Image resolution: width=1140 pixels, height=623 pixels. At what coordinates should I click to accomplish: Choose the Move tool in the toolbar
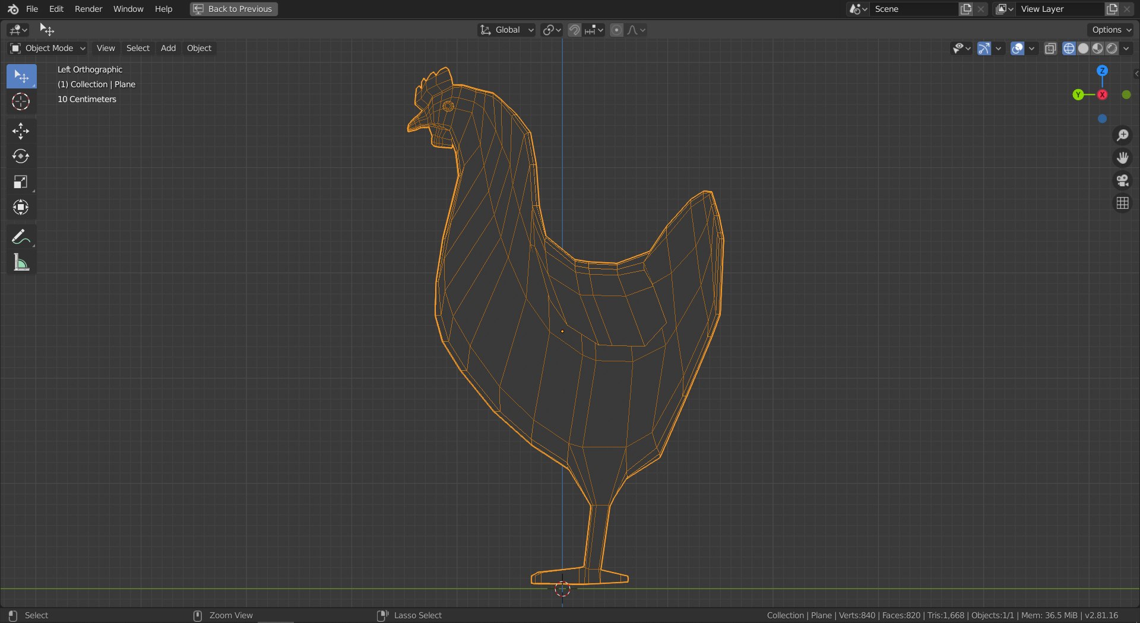click(21, 131)
